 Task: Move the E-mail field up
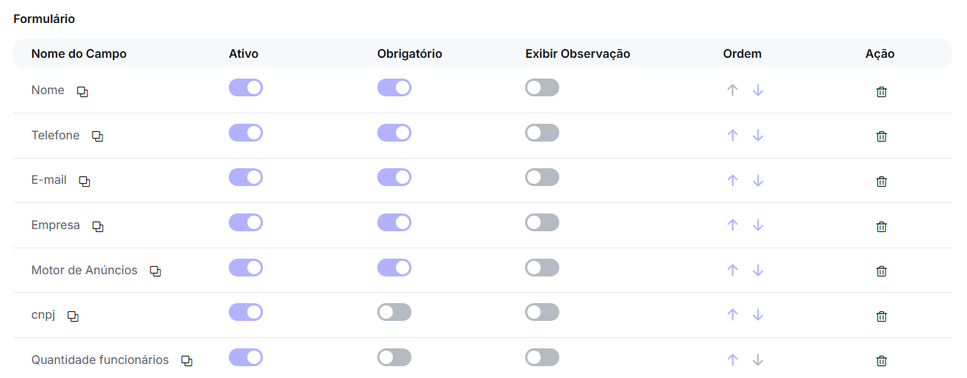(732, 181)
